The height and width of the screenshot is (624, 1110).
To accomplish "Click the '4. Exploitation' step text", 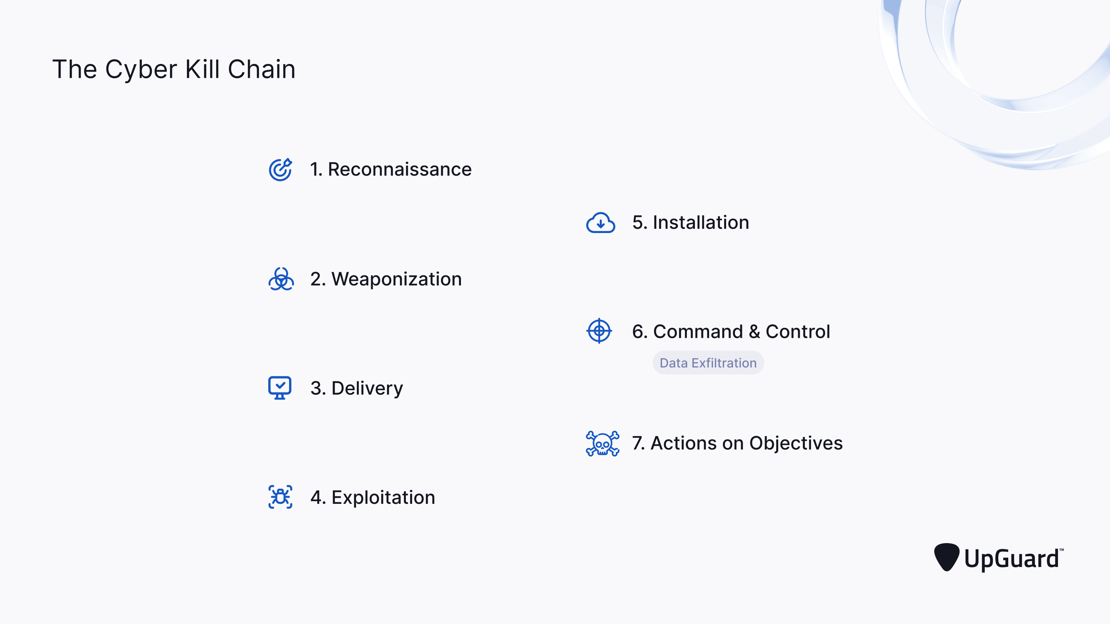I will coord(373,497).
